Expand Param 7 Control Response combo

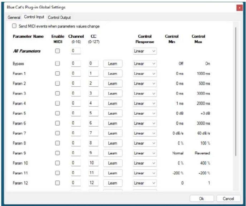[145, 133]
